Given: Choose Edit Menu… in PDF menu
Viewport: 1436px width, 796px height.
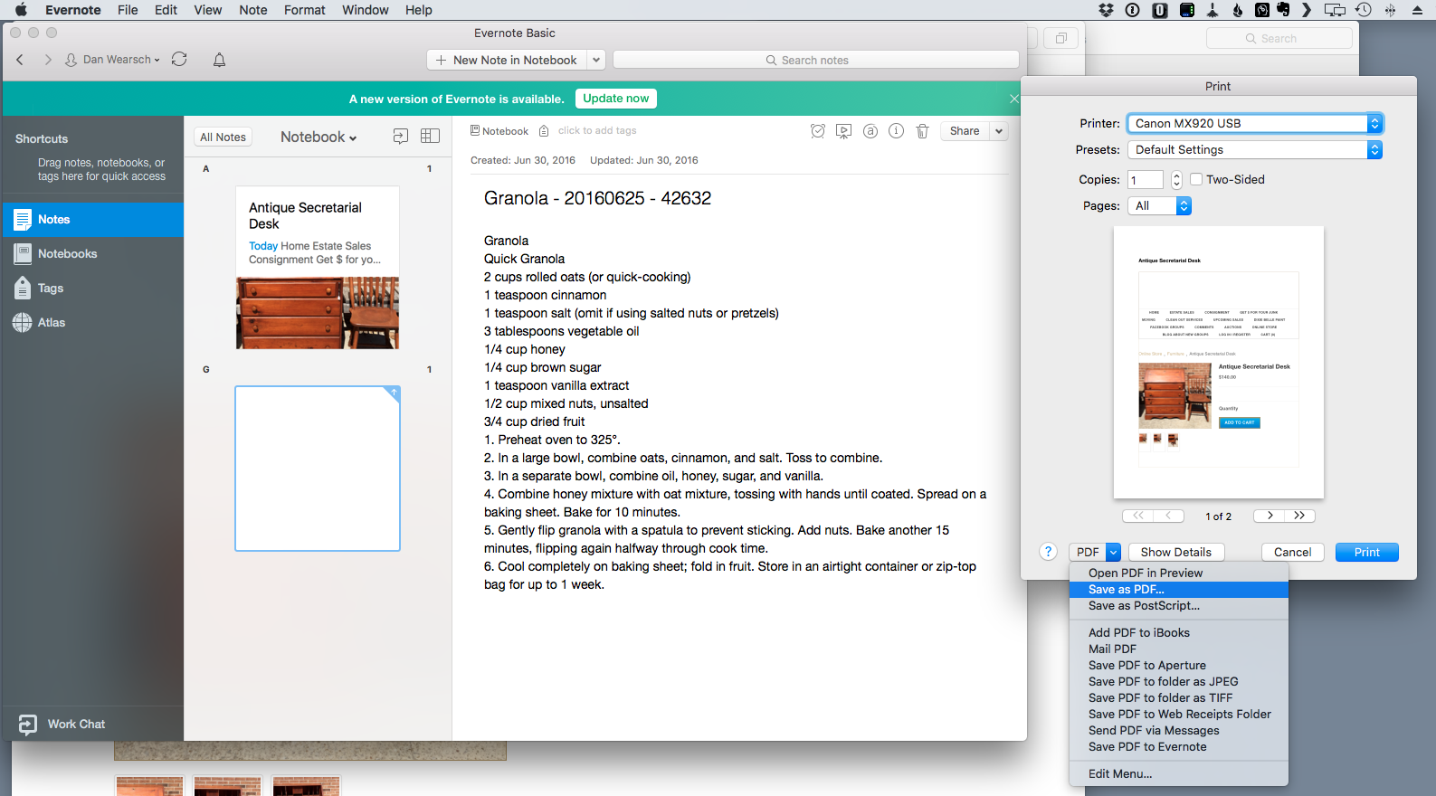Looking at the screenshot, I should pyautogui.click(x=1178, y=774).
